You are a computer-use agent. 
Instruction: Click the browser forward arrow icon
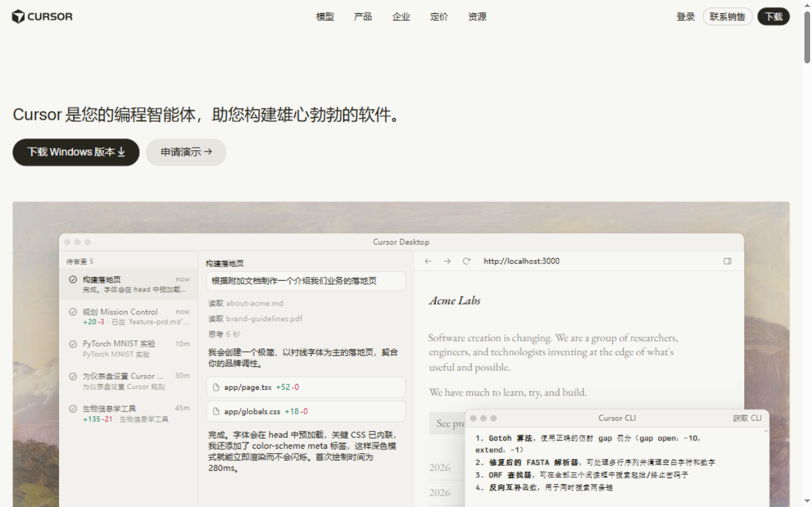coord(447,261)
